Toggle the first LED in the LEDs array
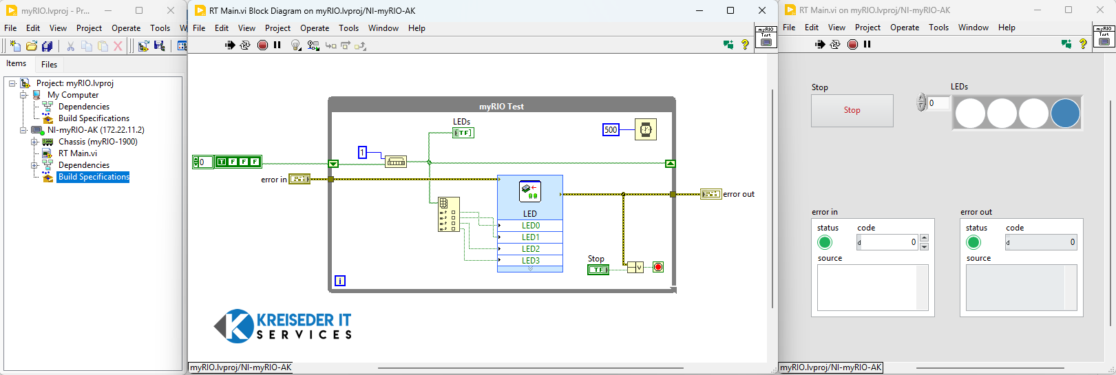Viewport: 1116px width, 375px height. 970,114
